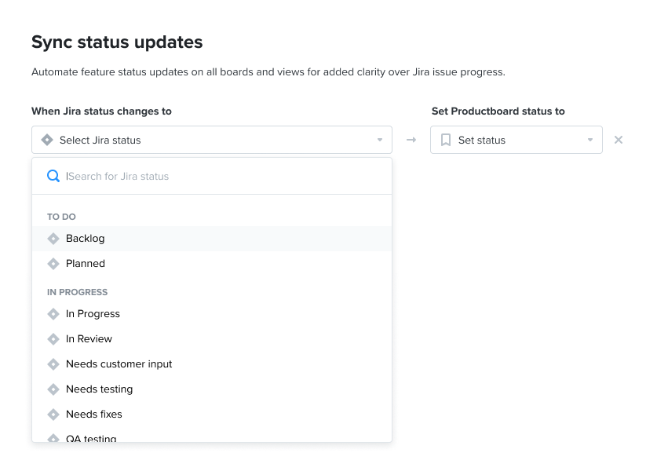
Task: Click the Search for Jira status field
Action: click(x=157, y=176)
